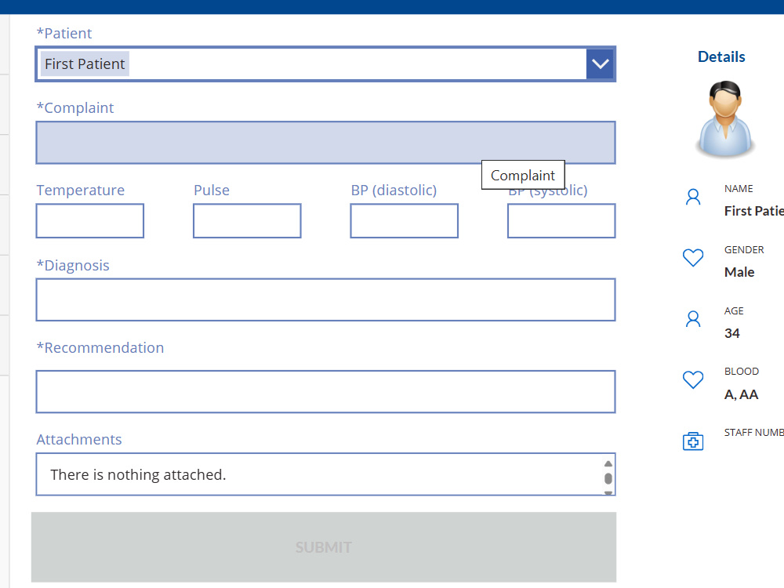Click the BP (diastolic) label
This screenshot has width=784, height=588.
tap(394, 191)
